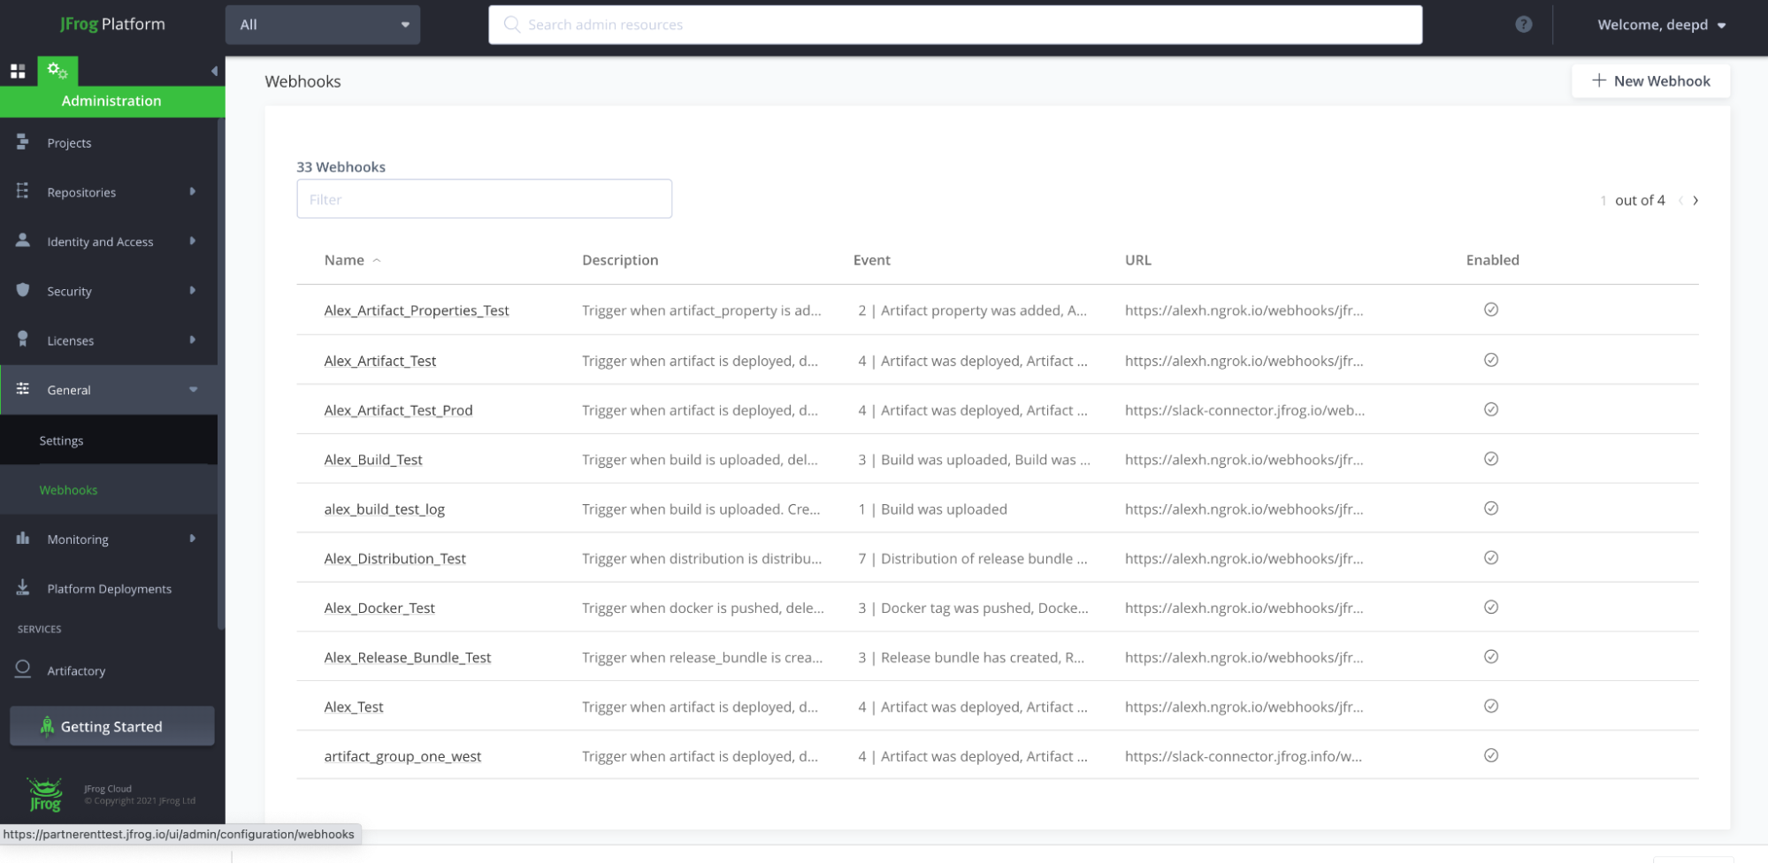The image size is (1768, 864).
Task: Expand the Identity and Access submenu arrow
Action: (192, 241)
